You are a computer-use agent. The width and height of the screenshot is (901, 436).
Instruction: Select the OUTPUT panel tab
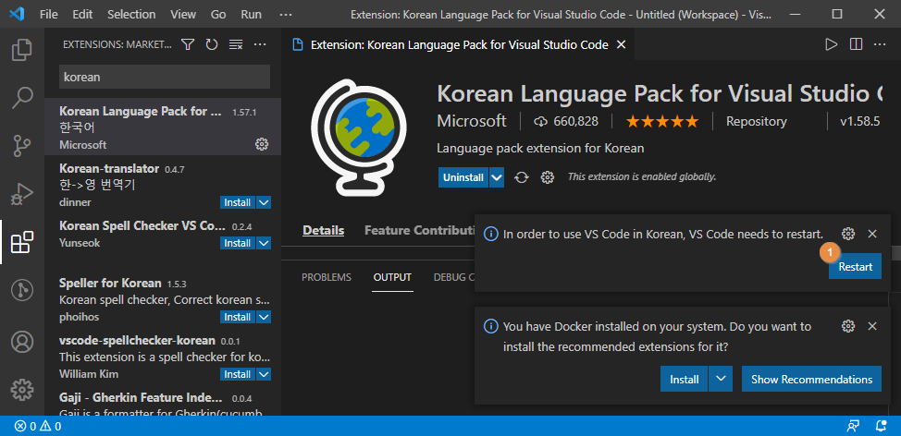pos(392,278)
